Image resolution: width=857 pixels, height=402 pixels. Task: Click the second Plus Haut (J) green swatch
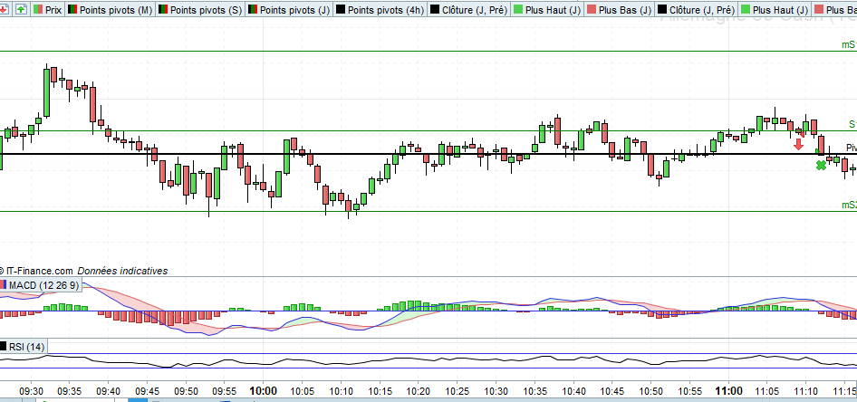coord(745,10)
